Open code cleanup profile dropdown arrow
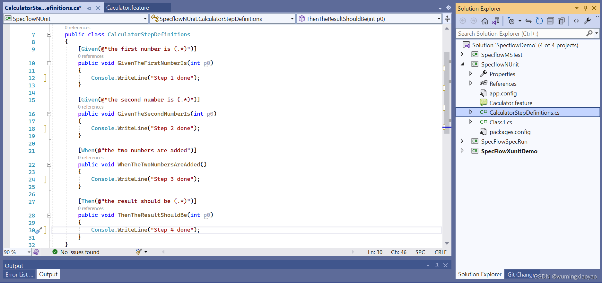Image resolution: width=602 pixels, height=283 pixels. [146, 252]
